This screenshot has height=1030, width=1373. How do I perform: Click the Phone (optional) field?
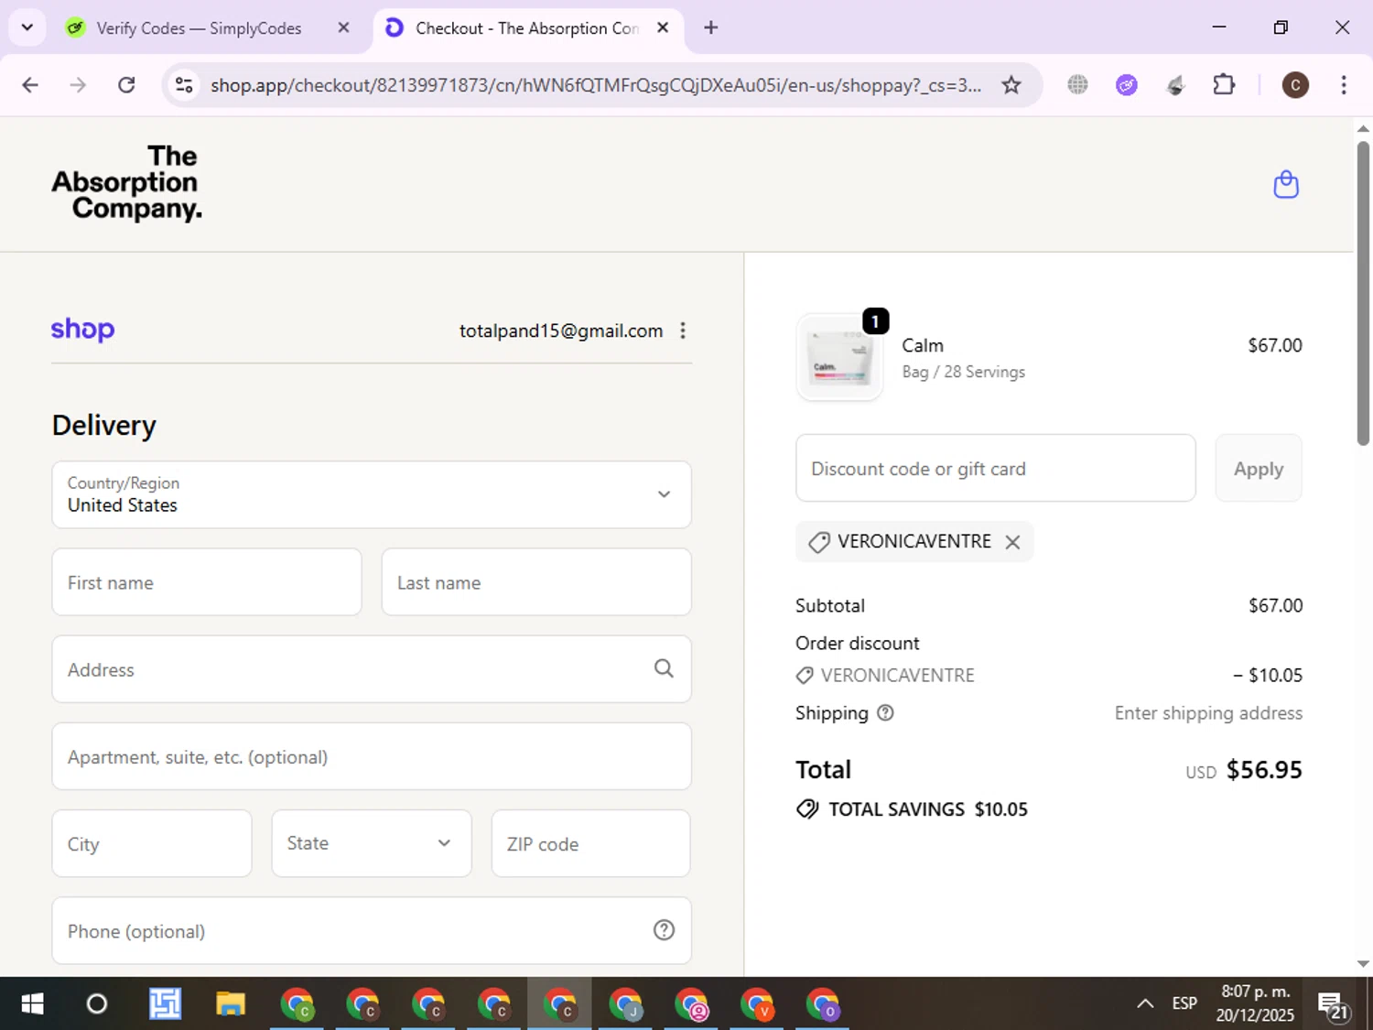(372, 930)
